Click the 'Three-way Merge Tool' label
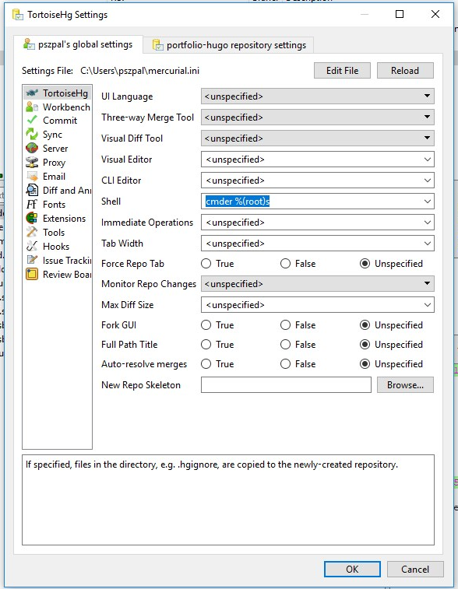The width and height of the screenshot is (458, 589). (x=147, y=117)
